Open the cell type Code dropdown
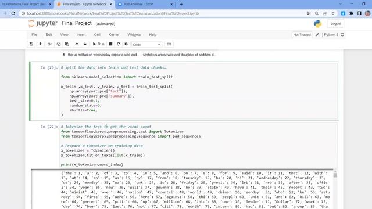 tap(146, 44)
